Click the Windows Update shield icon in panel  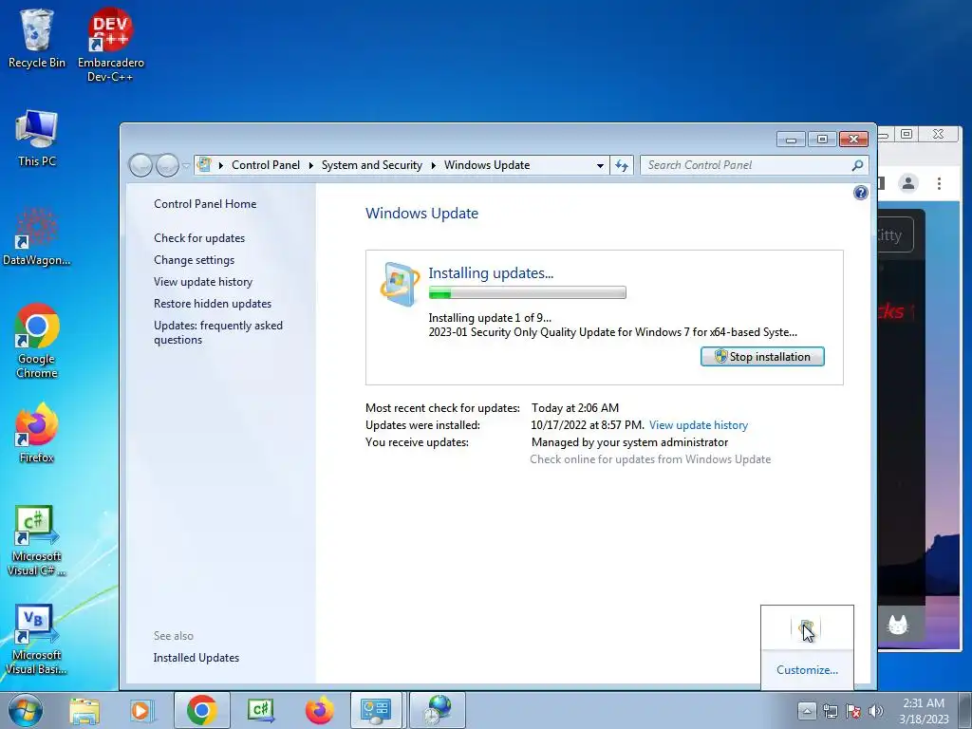coord(400,284)
